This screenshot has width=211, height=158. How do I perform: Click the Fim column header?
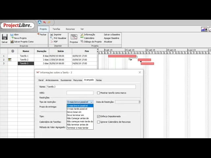point(87,51)
